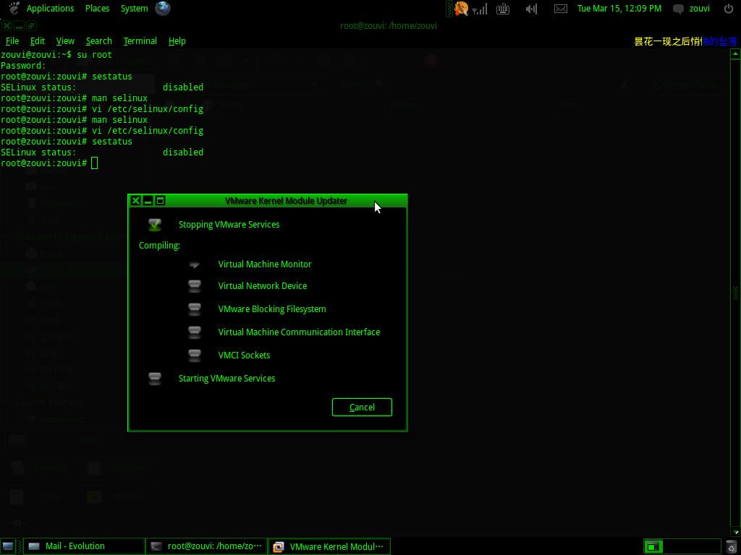Click the terminal title 'root@zouvi: /home/zouvi'

tap(389, 26)
